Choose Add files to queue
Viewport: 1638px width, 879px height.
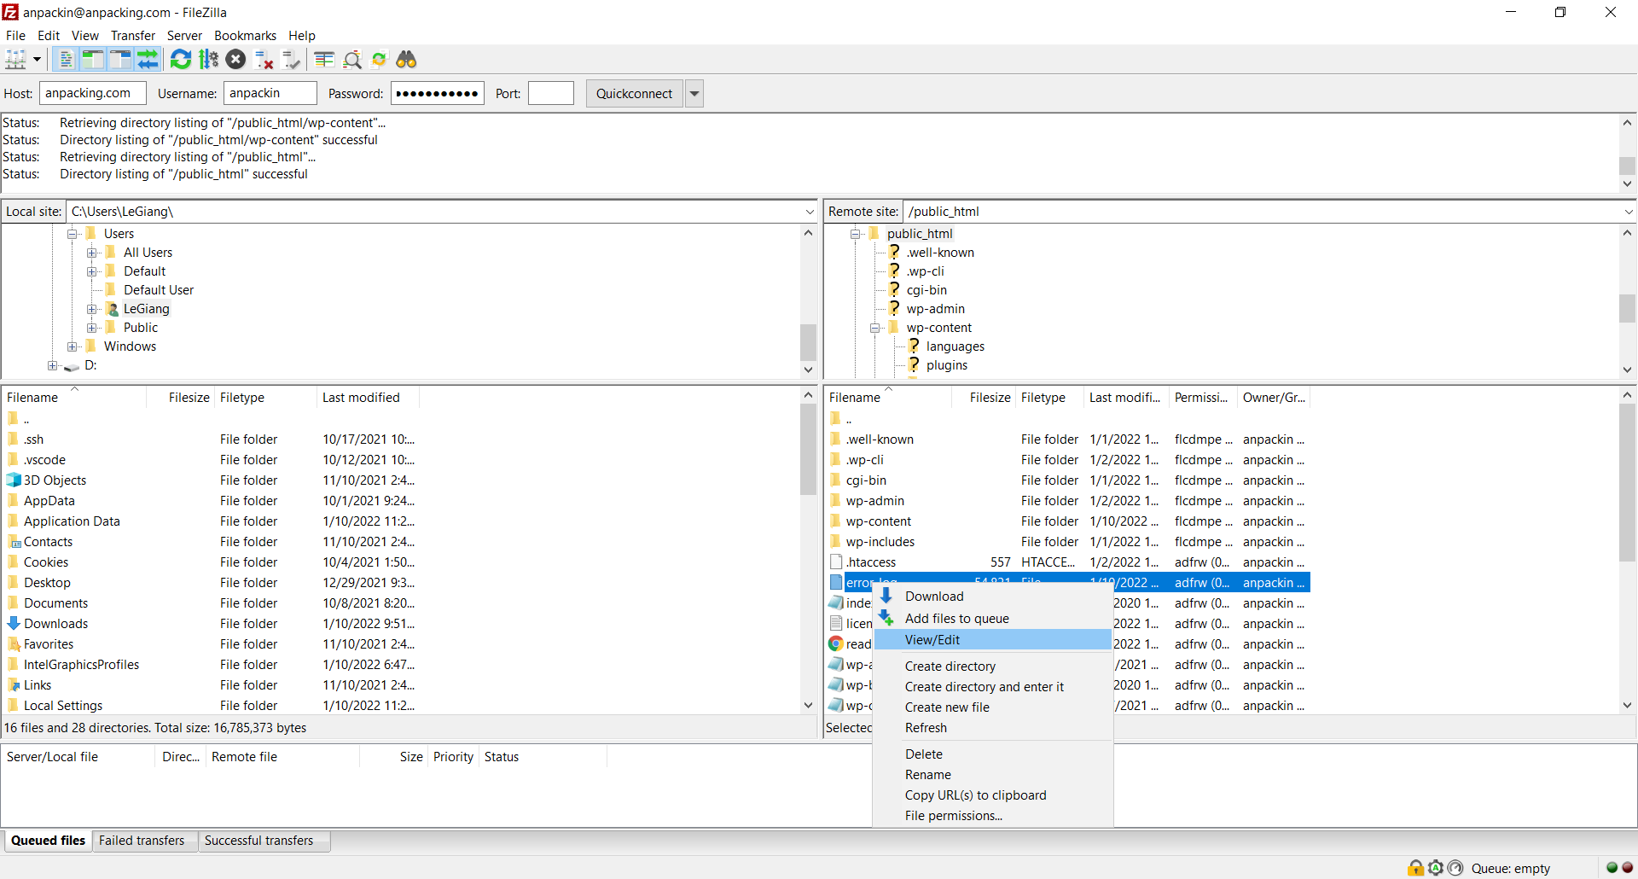tap(993, 619)
